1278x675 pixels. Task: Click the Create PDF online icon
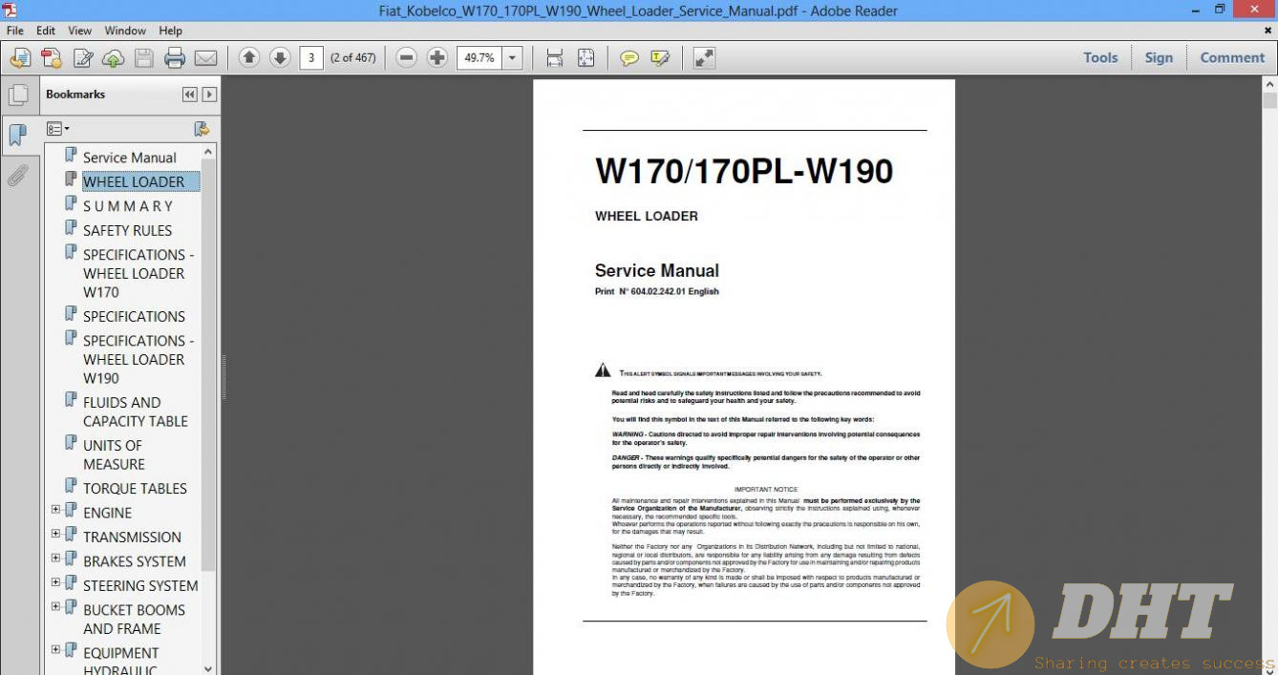pos(52,58)
